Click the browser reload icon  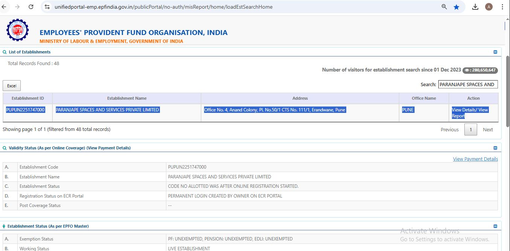point(31,7)
